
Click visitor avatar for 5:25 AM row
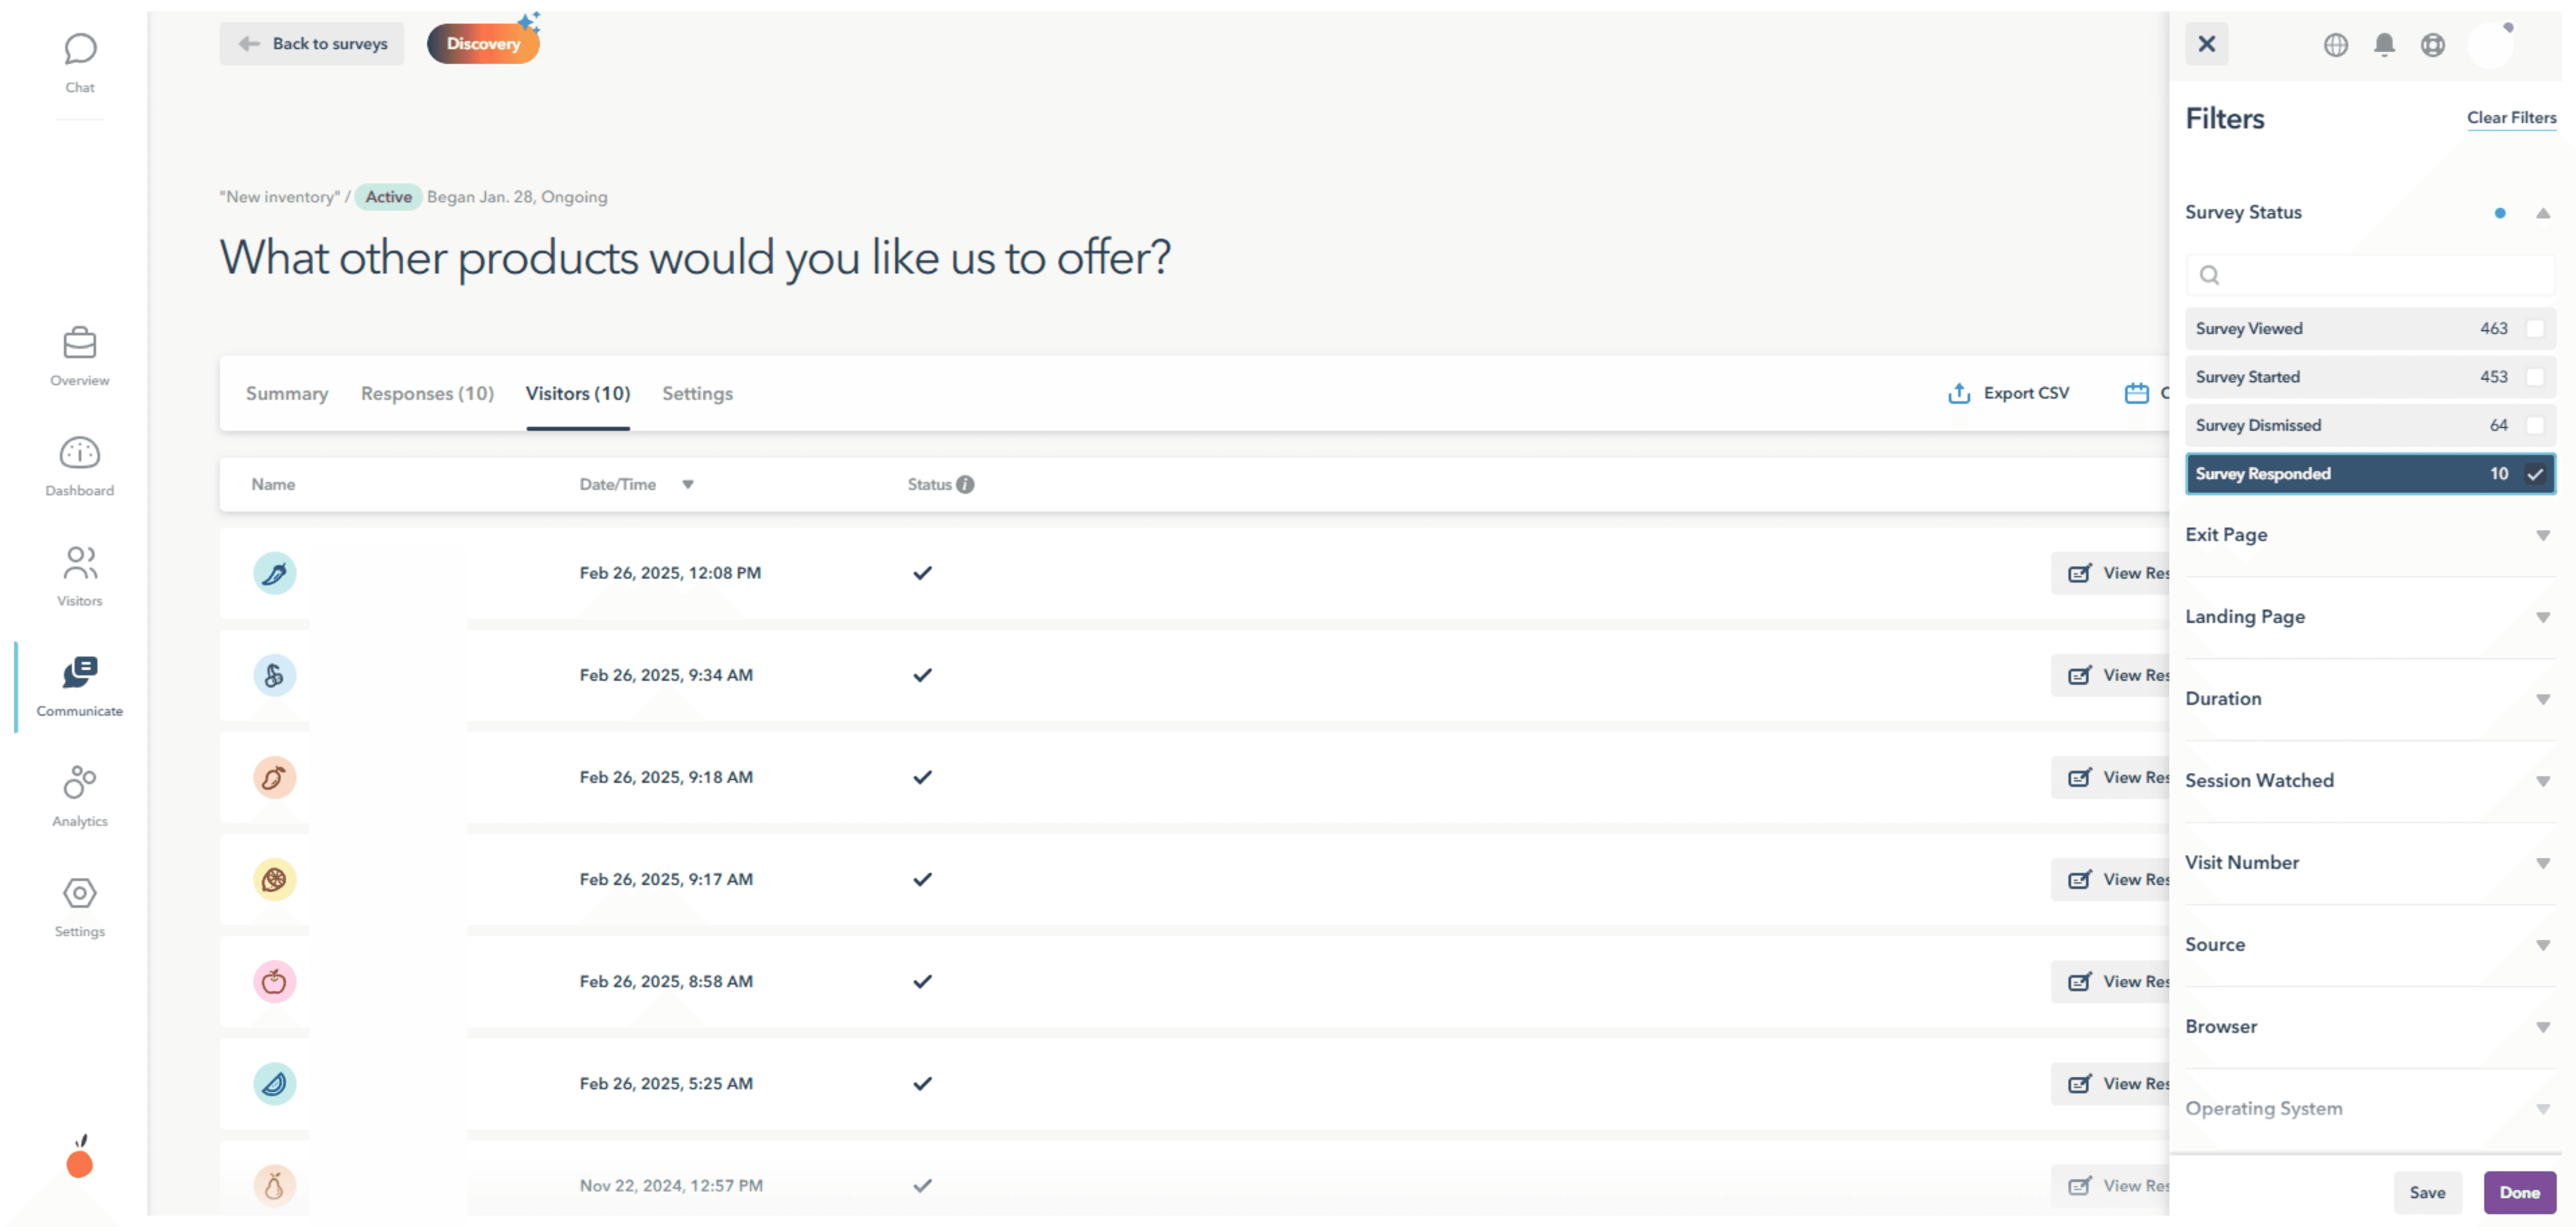tap(274, 1083)
